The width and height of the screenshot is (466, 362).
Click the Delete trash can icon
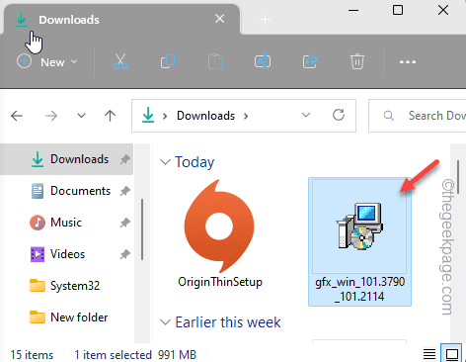tap(357, 61)
